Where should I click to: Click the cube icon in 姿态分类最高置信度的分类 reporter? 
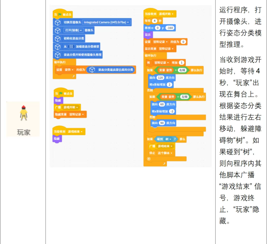(92, 70)
